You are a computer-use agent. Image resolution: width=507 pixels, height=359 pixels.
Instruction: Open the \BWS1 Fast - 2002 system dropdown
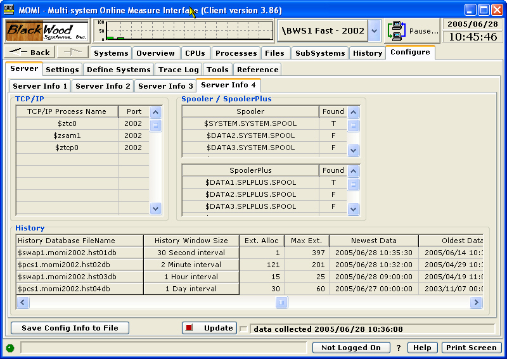(374, 30)
